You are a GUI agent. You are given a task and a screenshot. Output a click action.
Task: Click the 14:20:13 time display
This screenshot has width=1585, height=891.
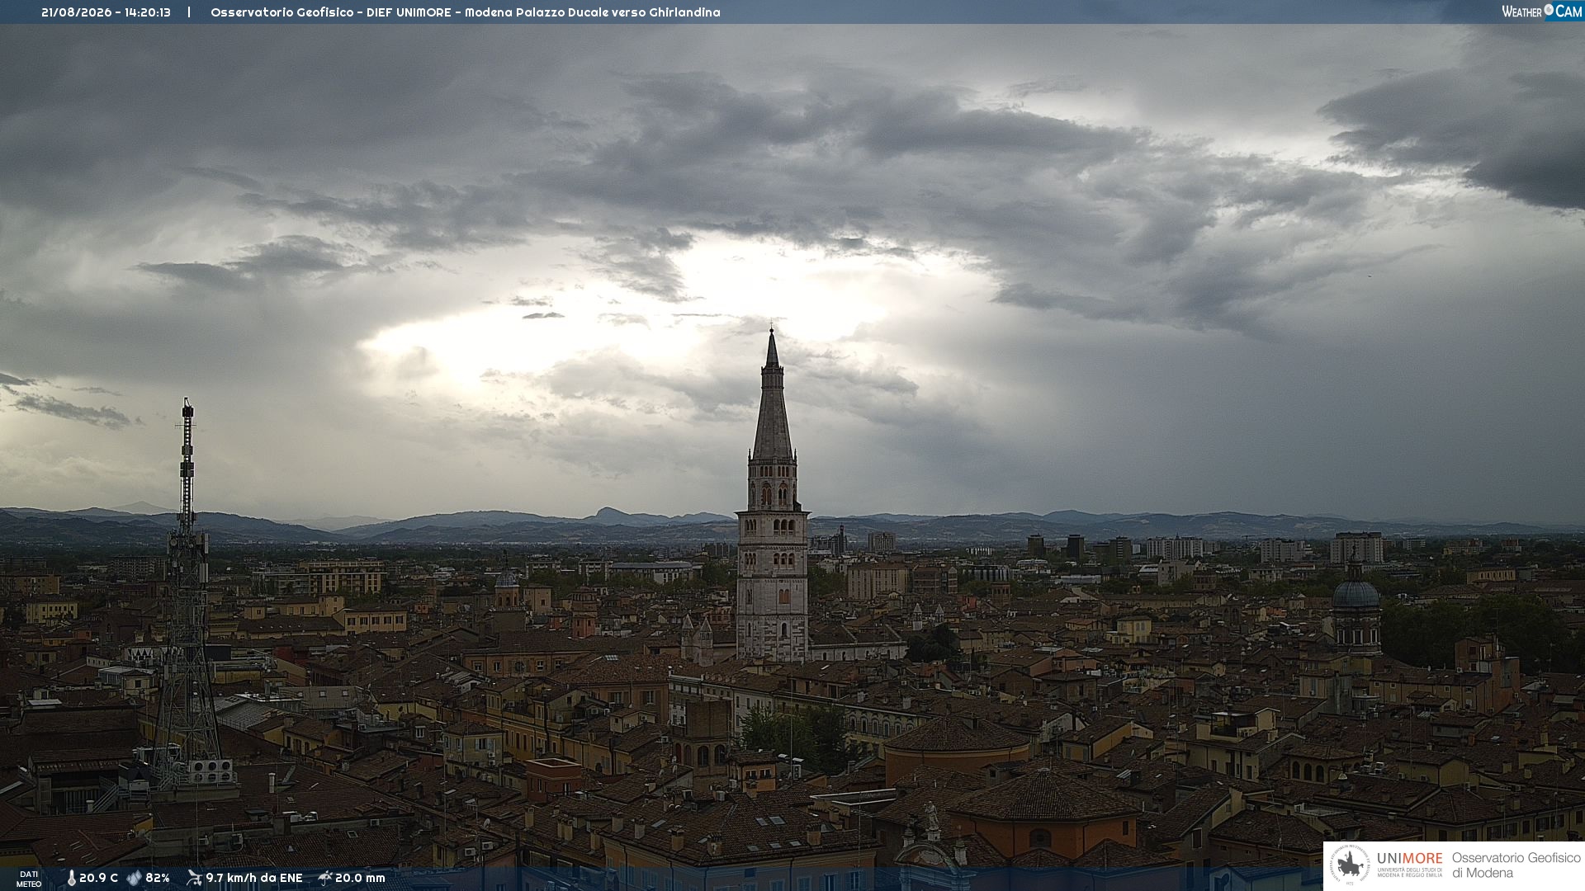(x=148, y=12)
